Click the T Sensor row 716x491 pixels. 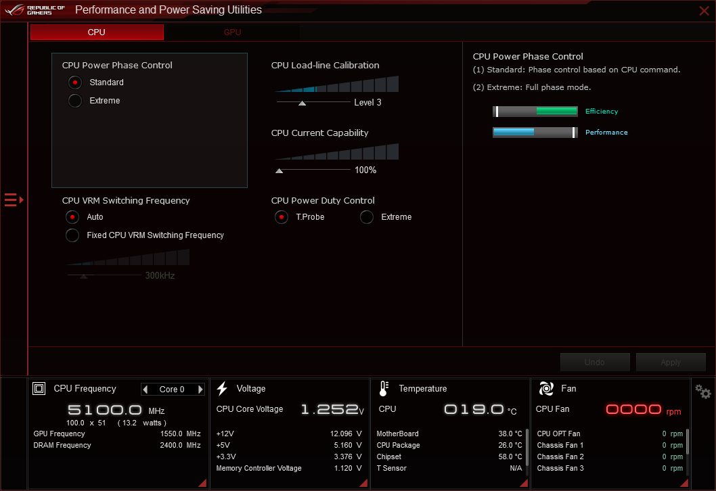449,468
